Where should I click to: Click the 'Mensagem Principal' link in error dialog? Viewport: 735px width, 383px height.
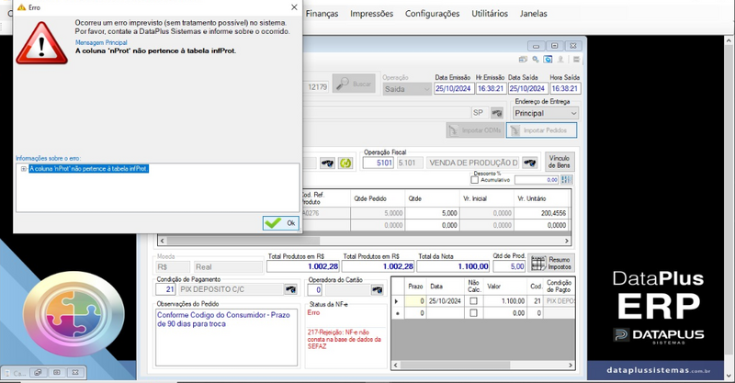pos(101,42)
